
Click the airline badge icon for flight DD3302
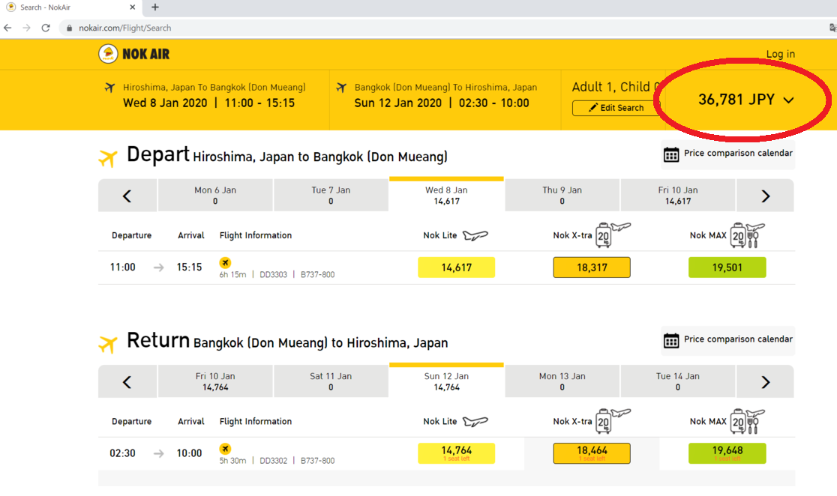pyautogui.click(x=225, y=449)
